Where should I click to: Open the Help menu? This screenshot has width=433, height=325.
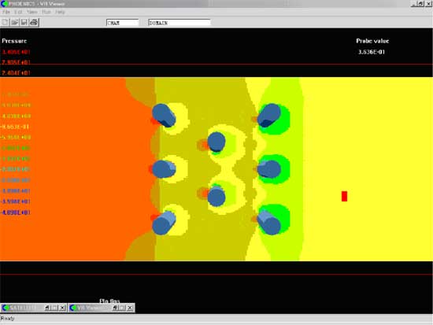[60, 12]
